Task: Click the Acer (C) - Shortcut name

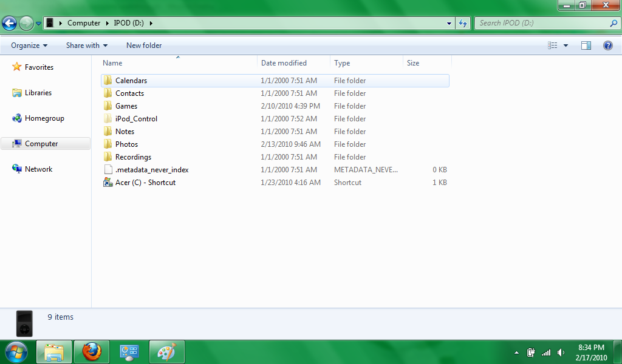Action: 145,182
